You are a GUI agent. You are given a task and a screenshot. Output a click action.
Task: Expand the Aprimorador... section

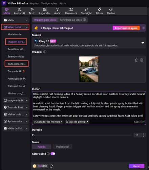(x=16, y=121)
